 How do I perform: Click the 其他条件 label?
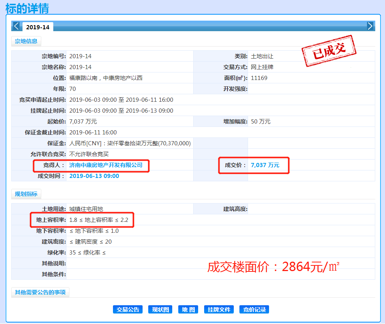point(54,274)
